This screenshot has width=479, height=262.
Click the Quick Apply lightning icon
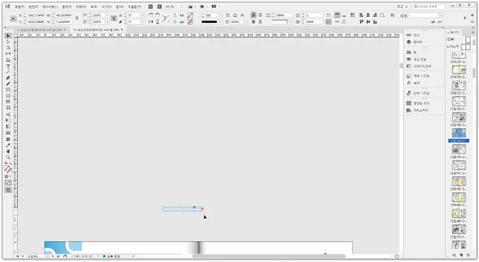(464, 18)
